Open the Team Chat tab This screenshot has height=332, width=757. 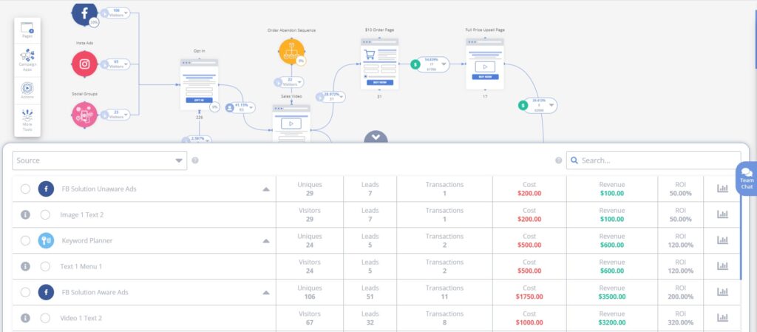click(x=747, y=180)
